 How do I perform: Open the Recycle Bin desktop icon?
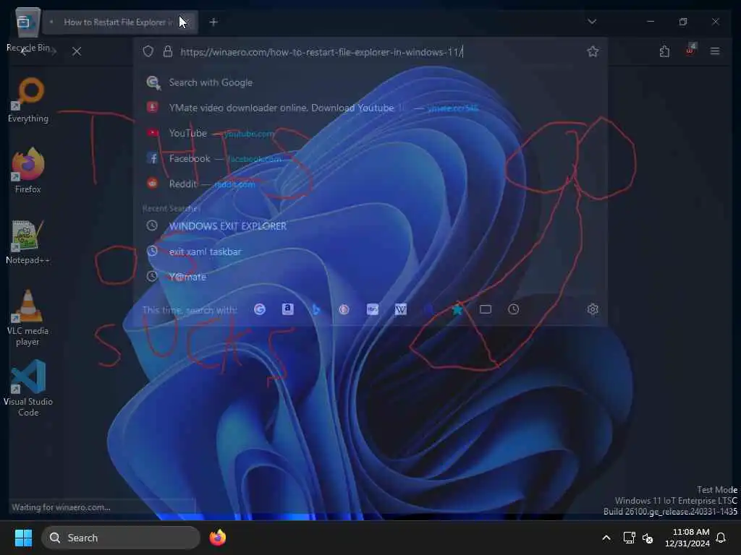27,29
